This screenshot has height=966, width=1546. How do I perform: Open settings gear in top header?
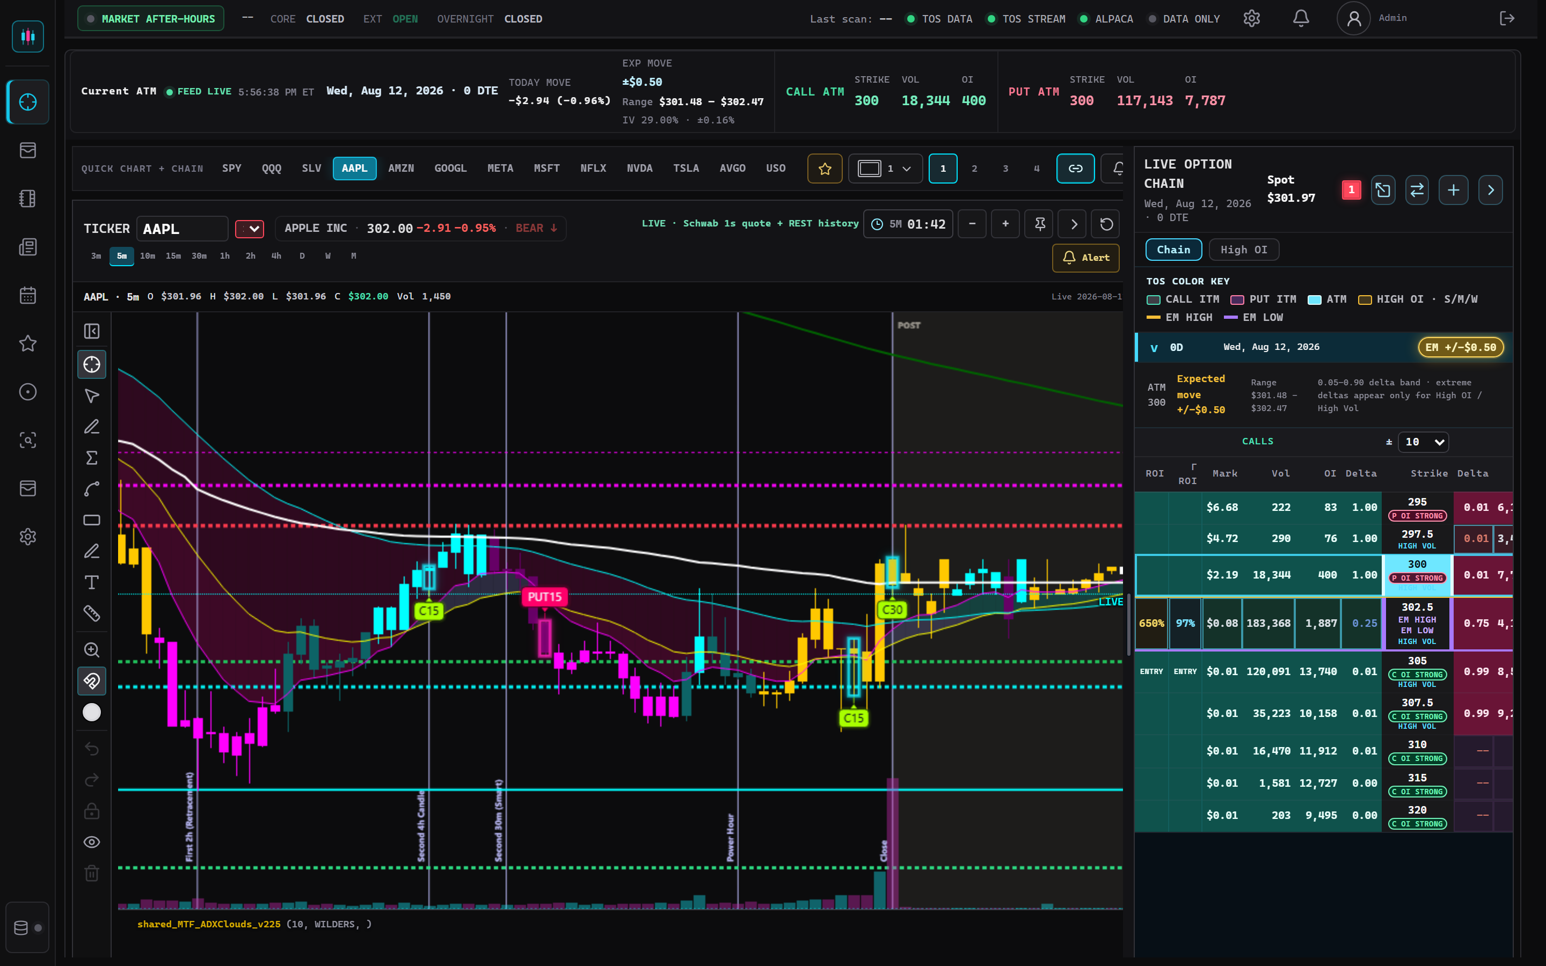click(1251, 19)
